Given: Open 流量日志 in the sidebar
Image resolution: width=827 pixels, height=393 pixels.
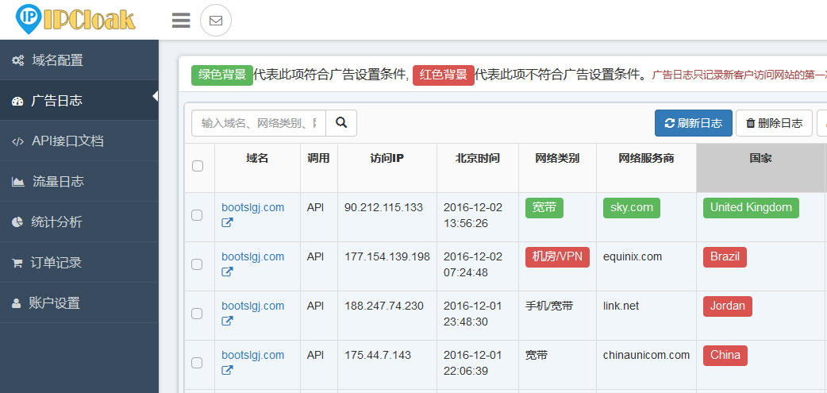Looking at the screenshot, I should 79,182.
